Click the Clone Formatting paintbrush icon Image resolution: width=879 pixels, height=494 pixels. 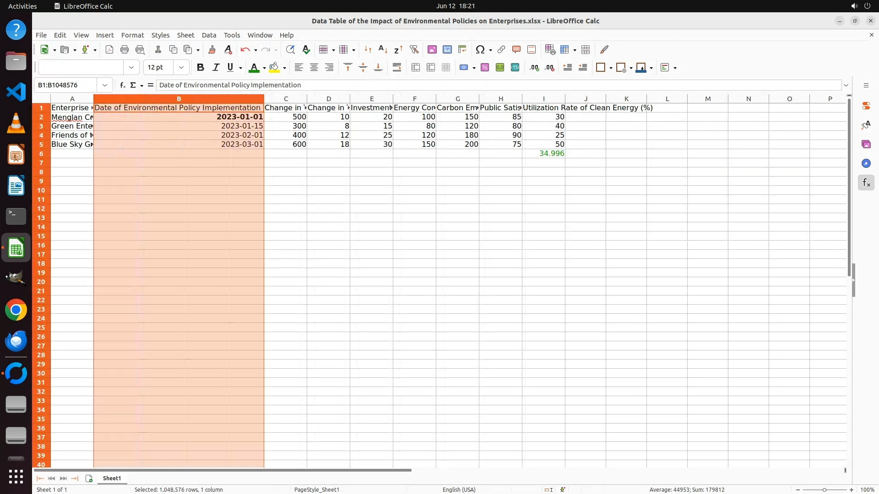(212, 49)
